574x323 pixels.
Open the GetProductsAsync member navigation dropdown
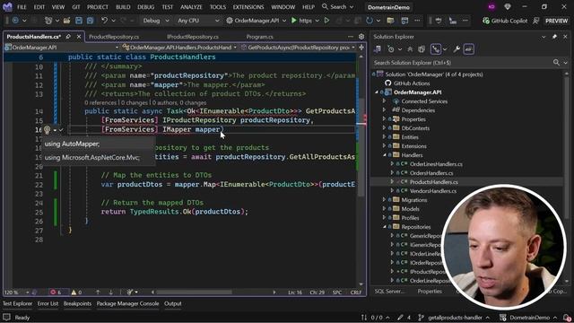point(298,48)
